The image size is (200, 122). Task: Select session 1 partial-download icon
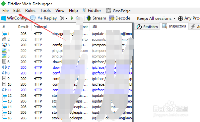tap(4, 34)
